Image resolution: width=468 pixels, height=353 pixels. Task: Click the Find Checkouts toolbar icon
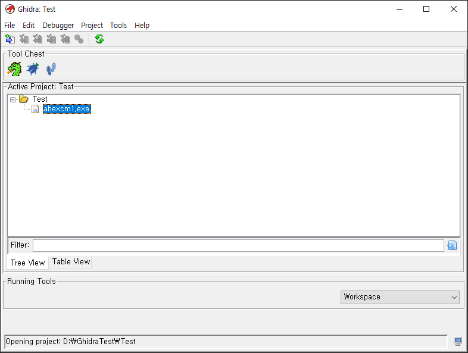pyautogui.click(x=79, y=39)
